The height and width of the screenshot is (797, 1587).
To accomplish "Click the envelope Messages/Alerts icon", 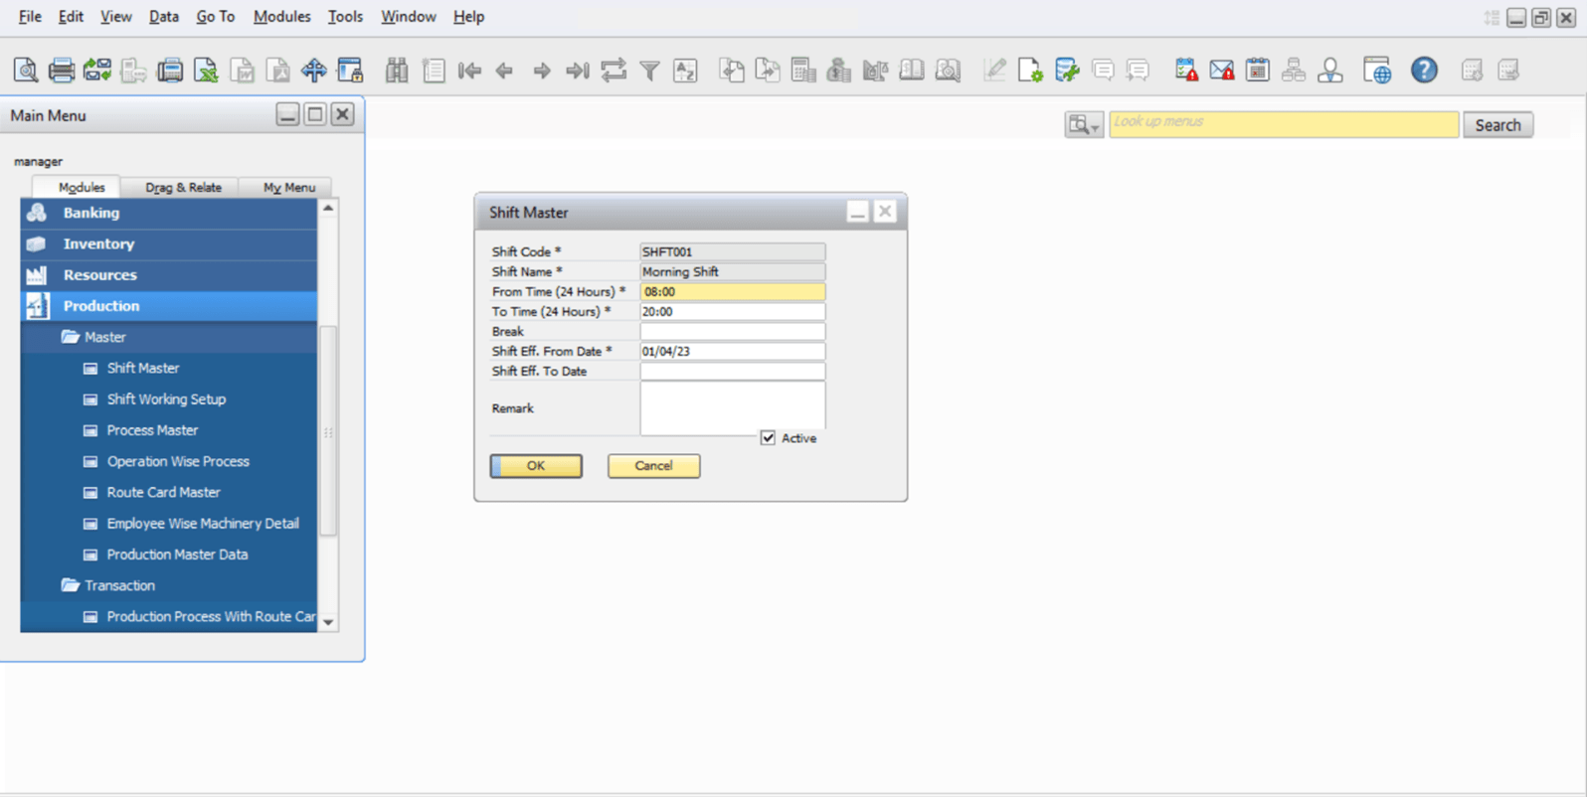I will pyautogui.click(x=1221, y=71).
